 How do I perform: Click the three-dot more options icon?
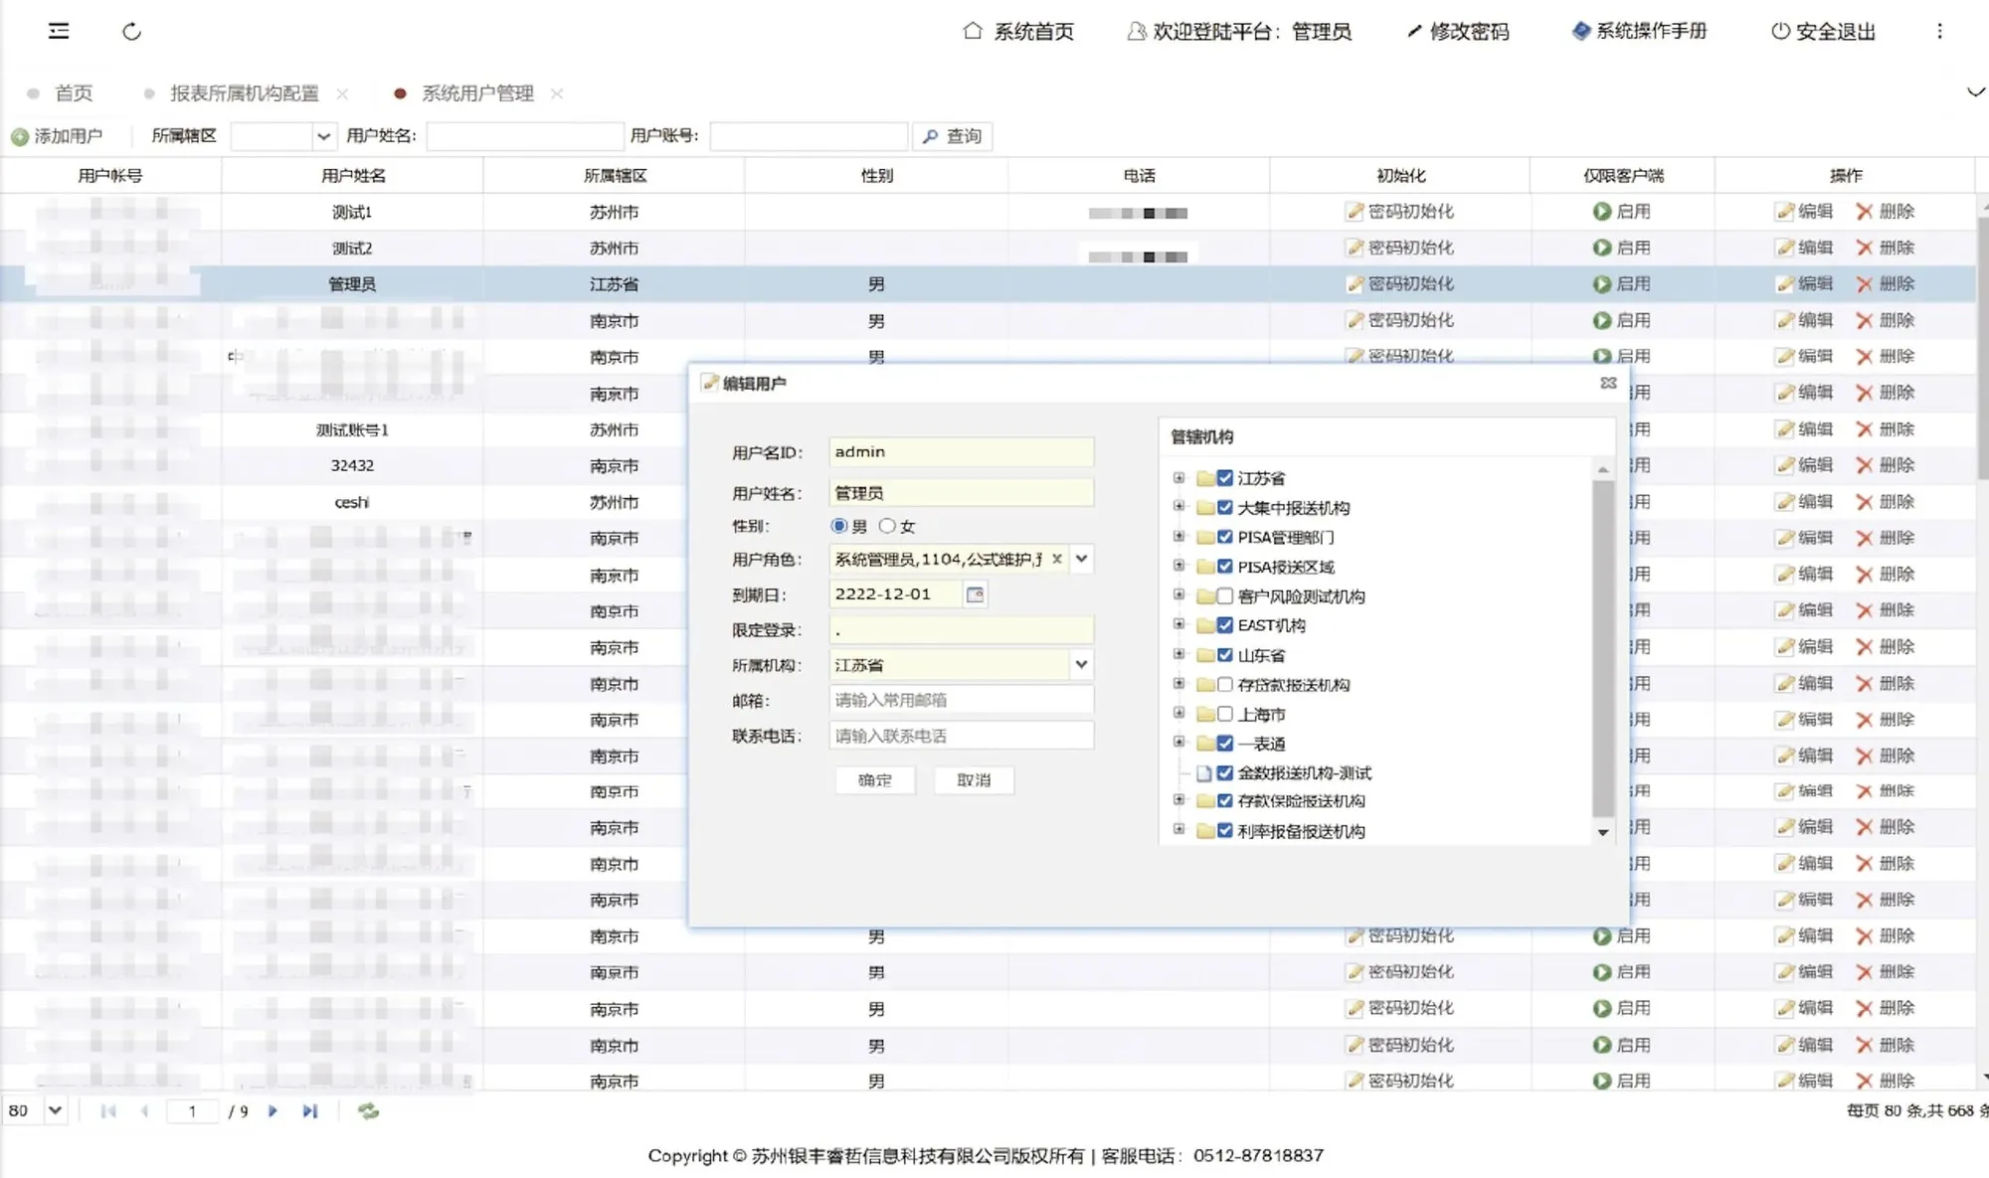pos(1939,31)
